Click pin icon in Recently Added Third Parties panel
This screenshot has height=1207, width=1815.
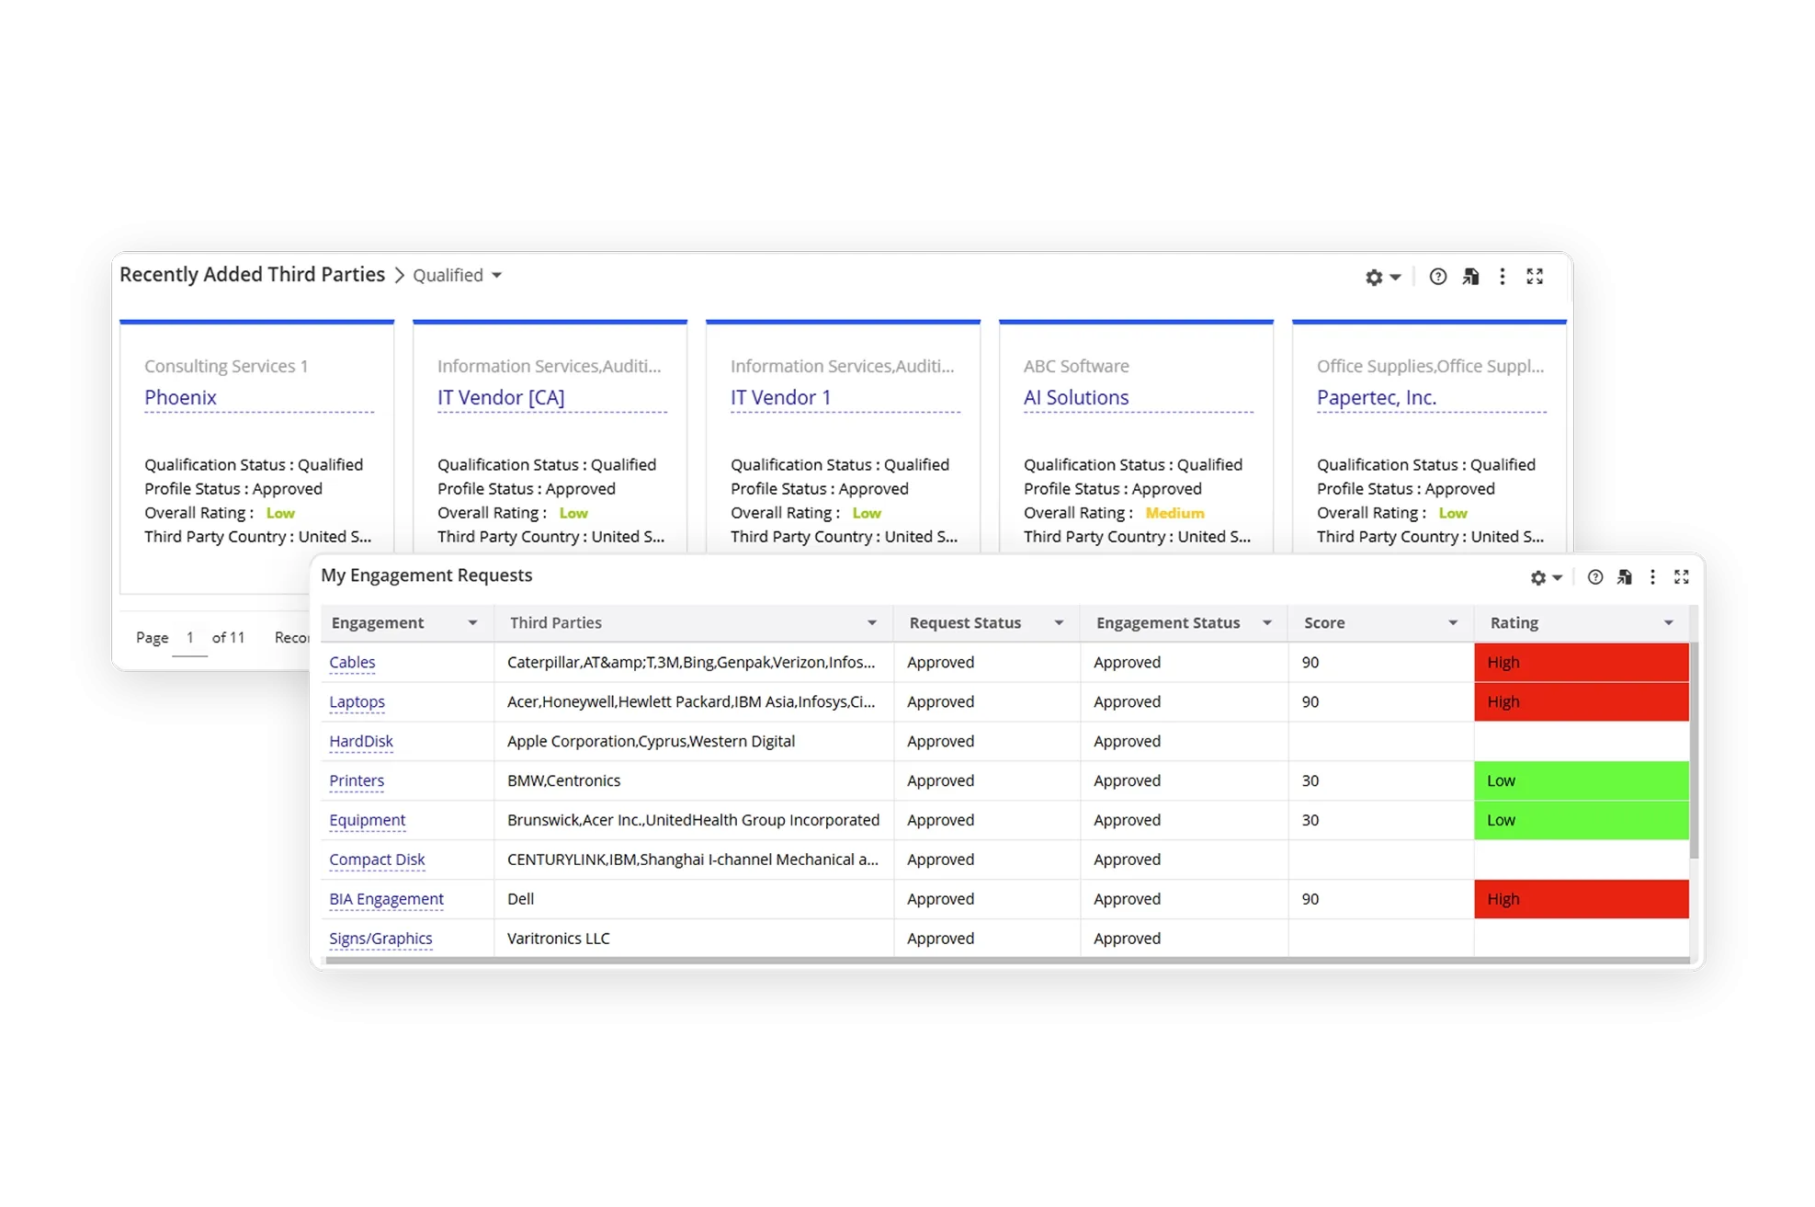pyautogui.click(x=1470, y=276)
